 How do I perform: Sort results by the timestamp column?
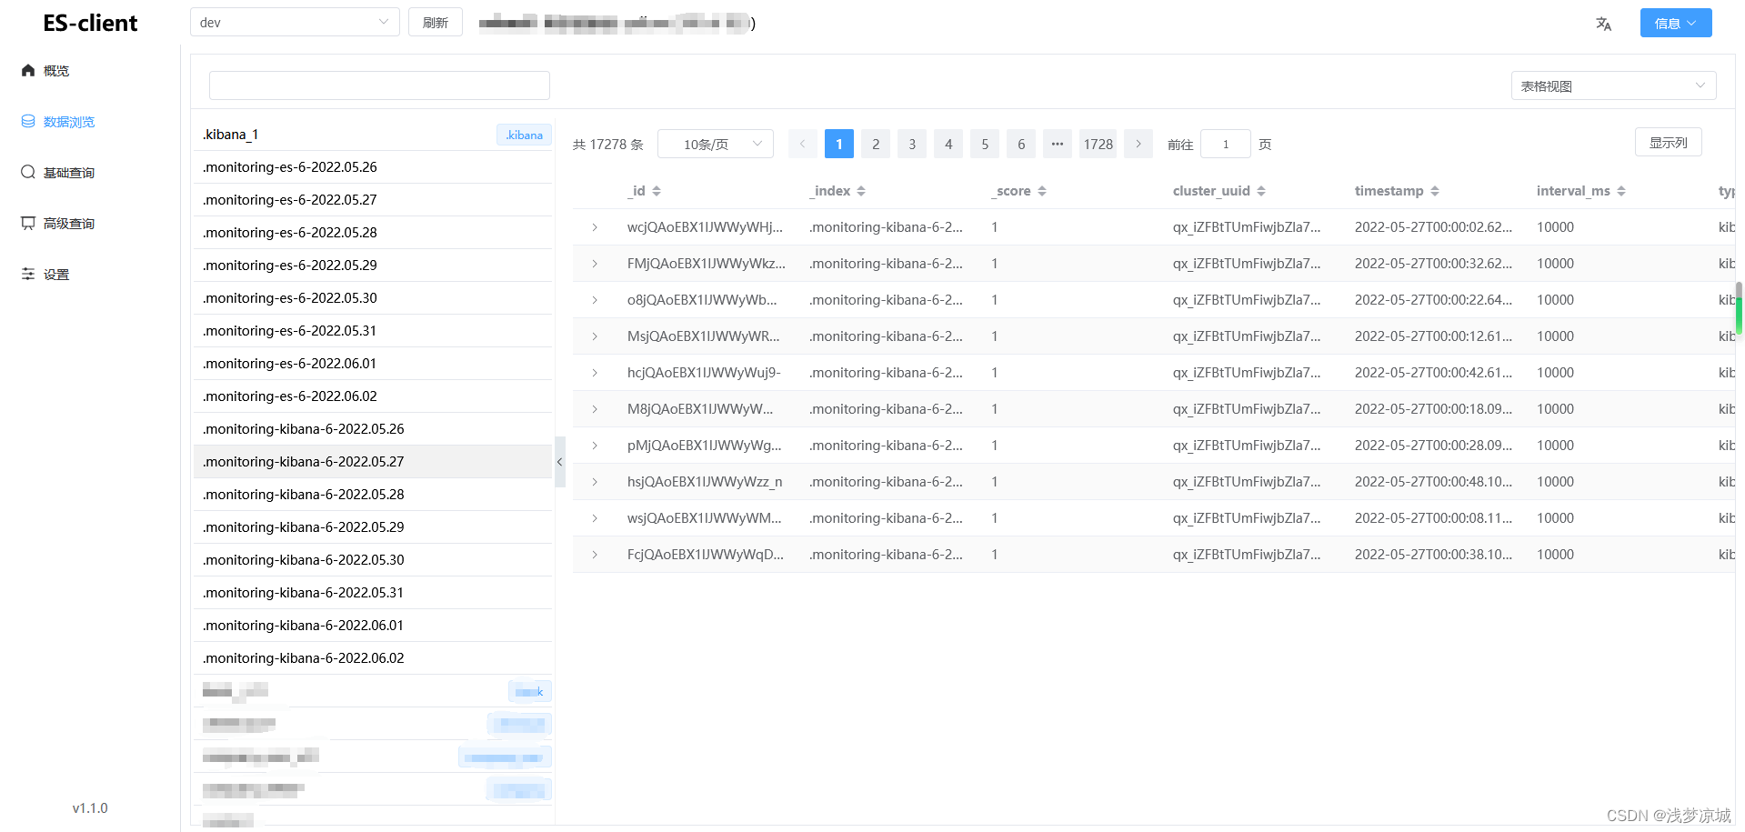(1436, 191)
